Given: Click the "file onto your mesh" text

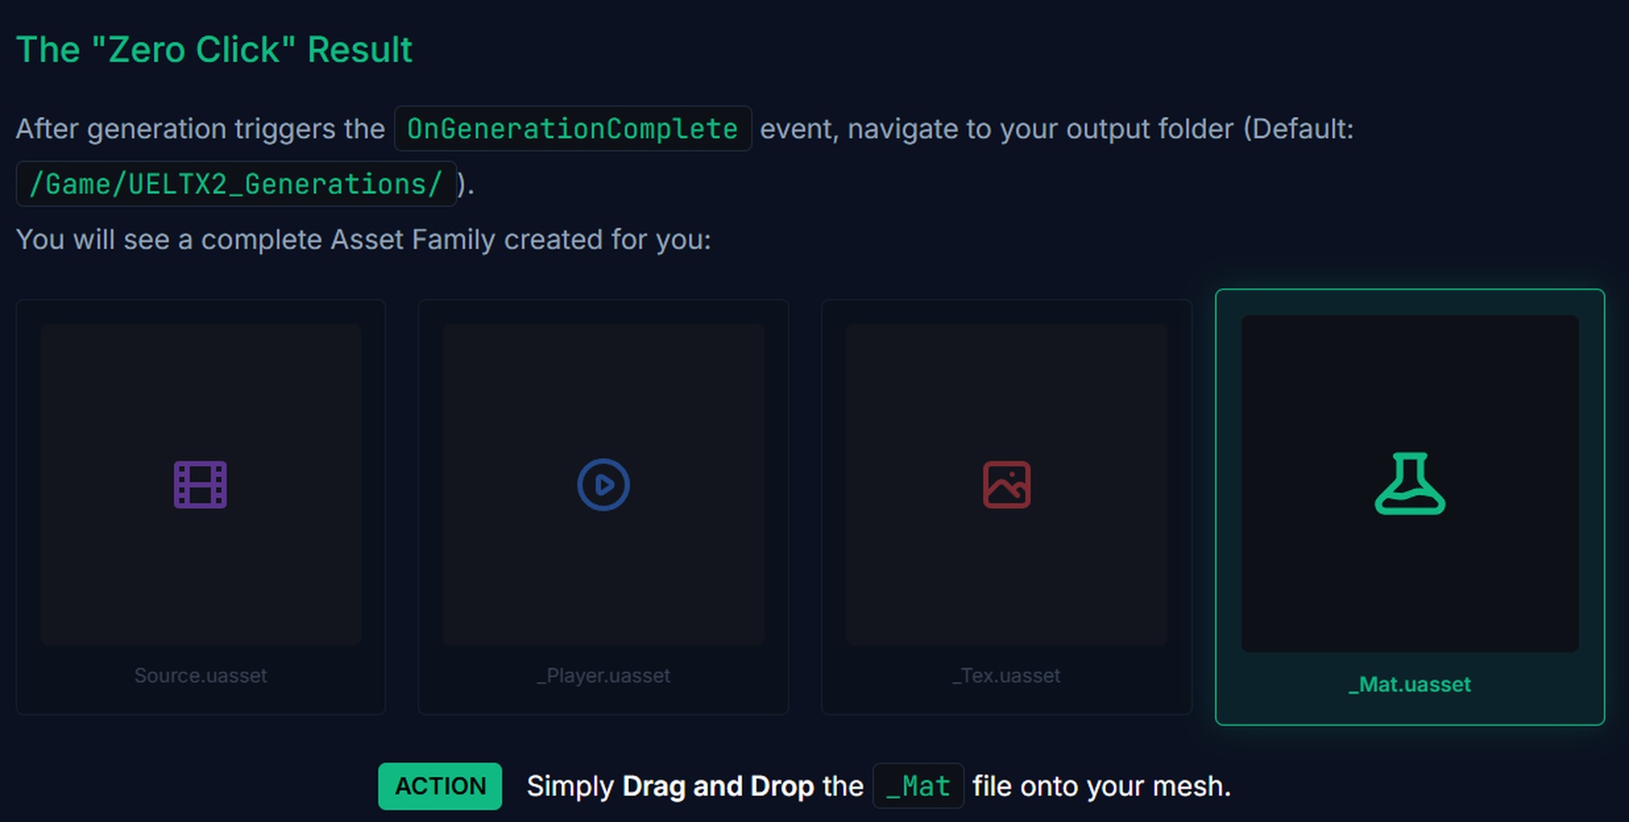Looking at the screenshot, I should (x=1101, y=786).
